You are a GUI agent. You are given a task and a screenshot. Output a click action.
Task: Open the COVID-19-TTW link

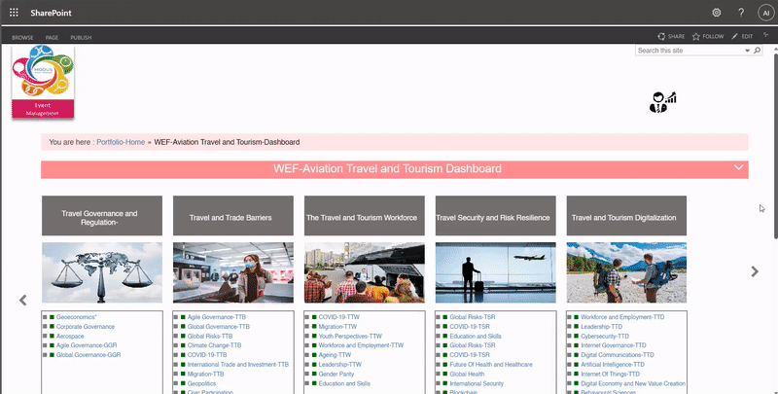coord(338,317)
